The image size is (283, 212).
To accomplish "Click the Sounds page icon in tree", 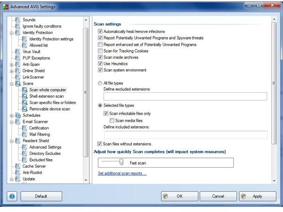I will click(18, 20).
